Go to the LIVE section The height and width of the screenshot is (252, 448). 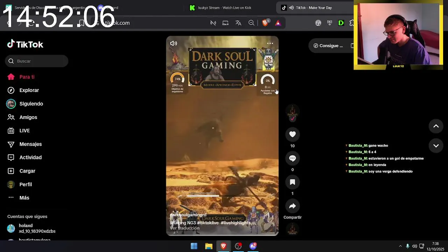19,131
